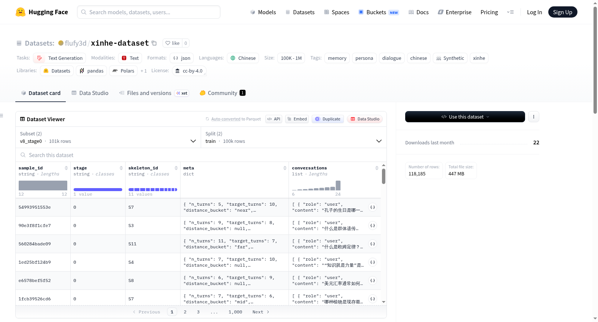Click the Sign Up button
This screenshot has width=598, height=322.
tap(562, 12)
